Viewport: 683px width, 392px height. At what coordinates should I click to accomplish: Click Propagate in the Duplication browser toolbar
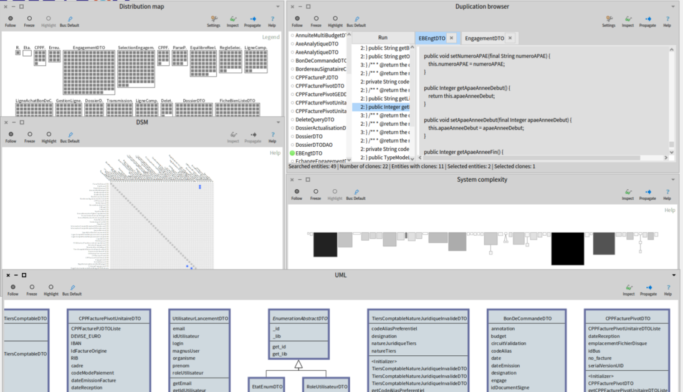click(647, 21)
